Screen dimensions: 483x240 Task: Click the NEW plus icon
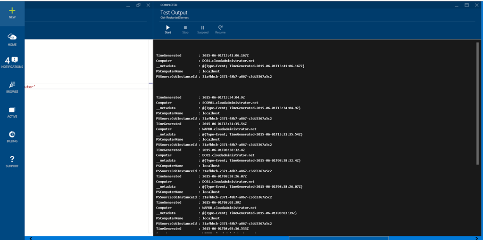[12, 10]
